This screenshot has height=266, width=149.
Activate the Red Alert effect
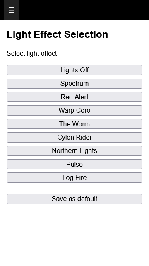(74, 97)
